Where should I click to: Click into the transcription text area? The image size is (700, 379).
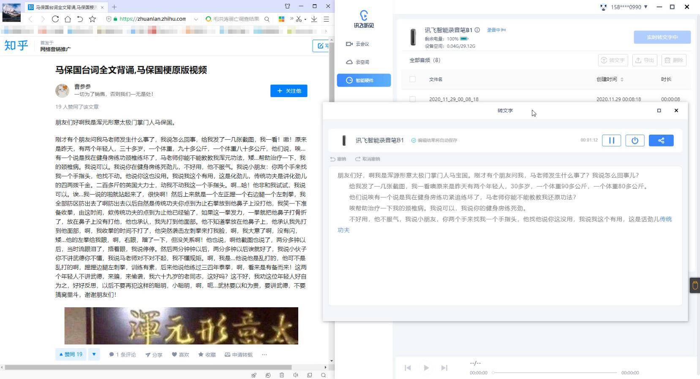coord(505,236)
